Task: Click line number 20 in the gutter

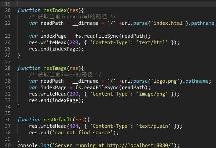Action: click(x=8, y=10)
